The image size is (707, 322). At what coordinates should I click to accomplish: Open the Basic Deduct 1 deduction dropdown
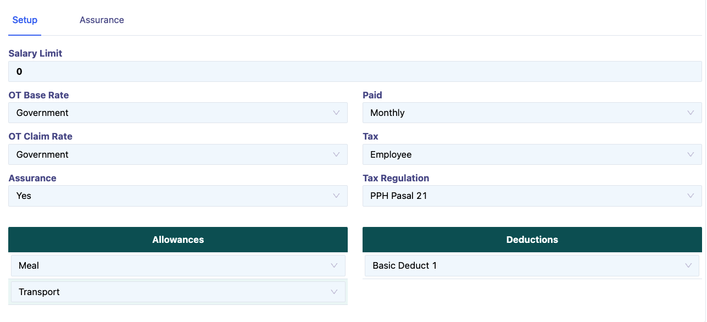[x=531, y=265]
